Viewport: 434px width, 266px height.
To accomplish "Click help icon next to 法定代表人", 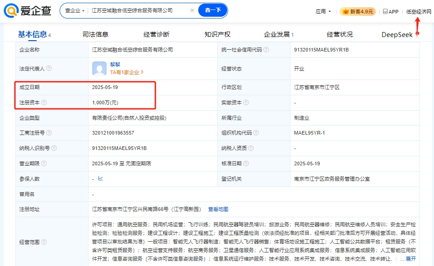I will [49, 68].
